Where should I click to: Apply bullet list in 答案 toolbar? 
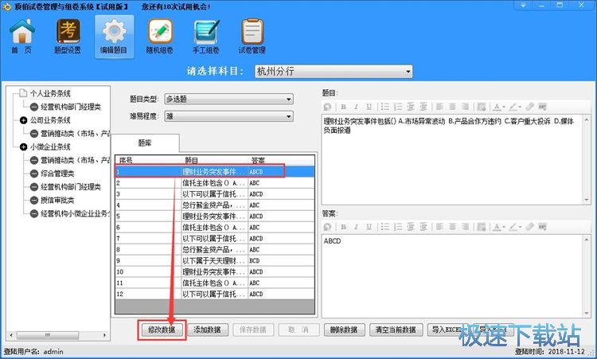tap(385, 227)
